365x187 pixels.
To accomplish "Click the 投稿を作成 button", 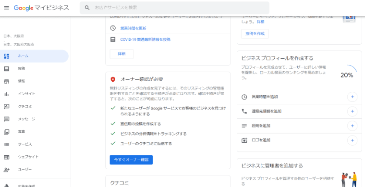I will [x=255, y=34].
